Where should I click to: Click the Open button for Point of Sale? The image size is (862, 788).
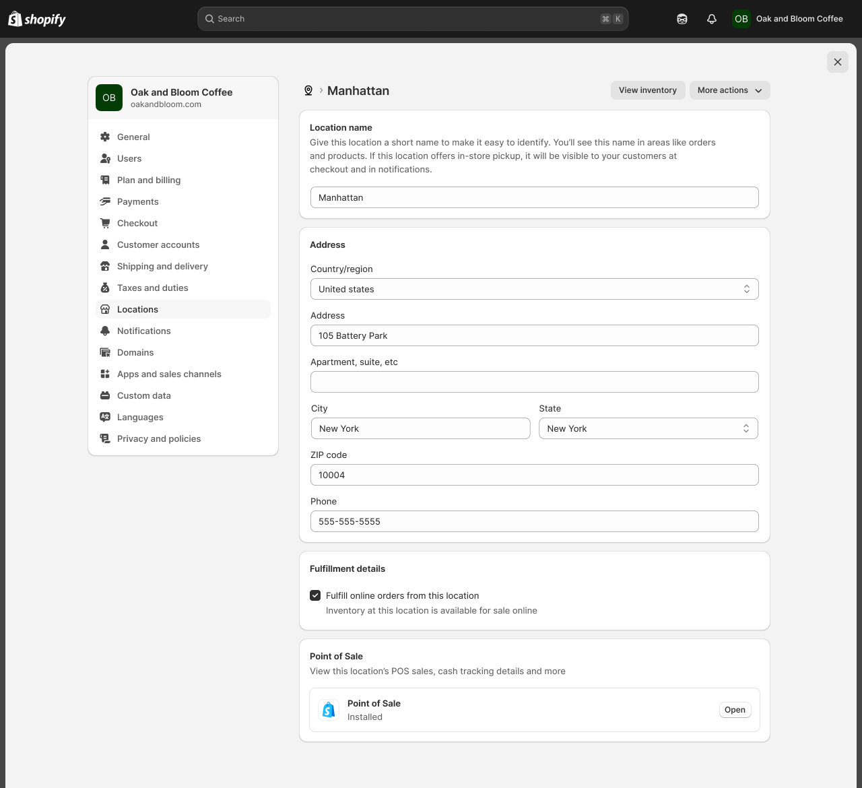tap(735, 710)
